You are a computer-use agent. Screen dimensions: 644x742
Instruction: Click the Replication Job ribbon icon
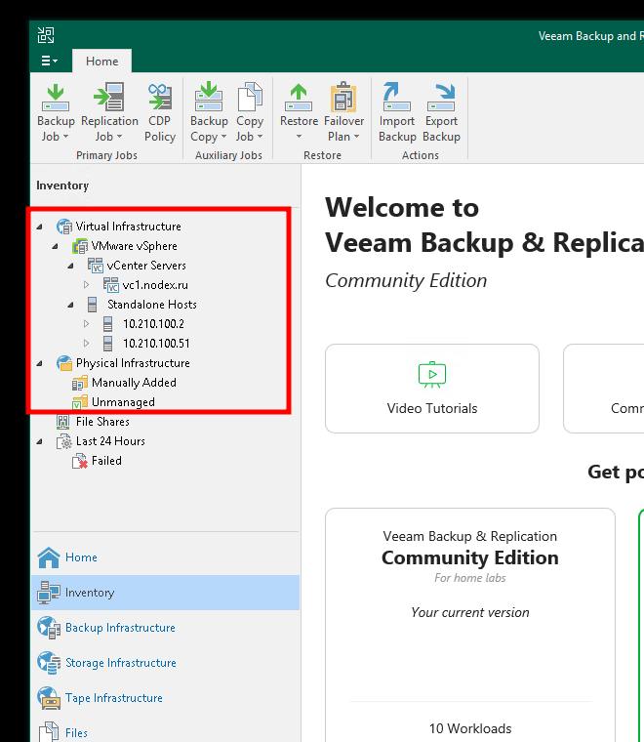click(x=109, y=97)
